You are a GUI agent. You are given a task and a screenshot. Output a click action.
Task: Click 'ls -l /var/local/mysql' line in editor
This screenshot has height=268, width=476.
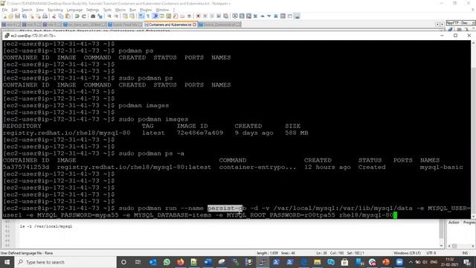click(x=46, y=226)
